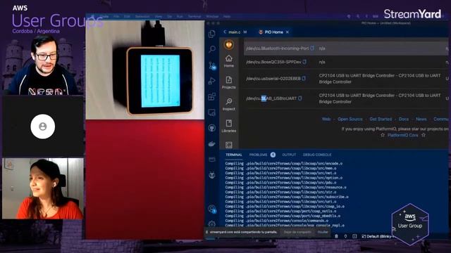
Task: Open Projects in PIO sidebar
Action: point(229,83)
